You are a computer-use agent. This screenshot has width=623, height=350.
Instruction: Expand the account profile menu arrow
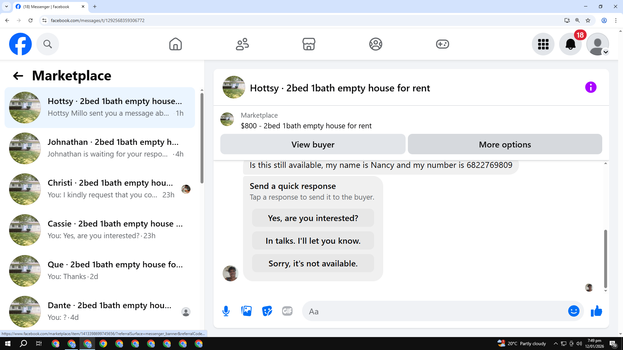click(x=605, y=52)
